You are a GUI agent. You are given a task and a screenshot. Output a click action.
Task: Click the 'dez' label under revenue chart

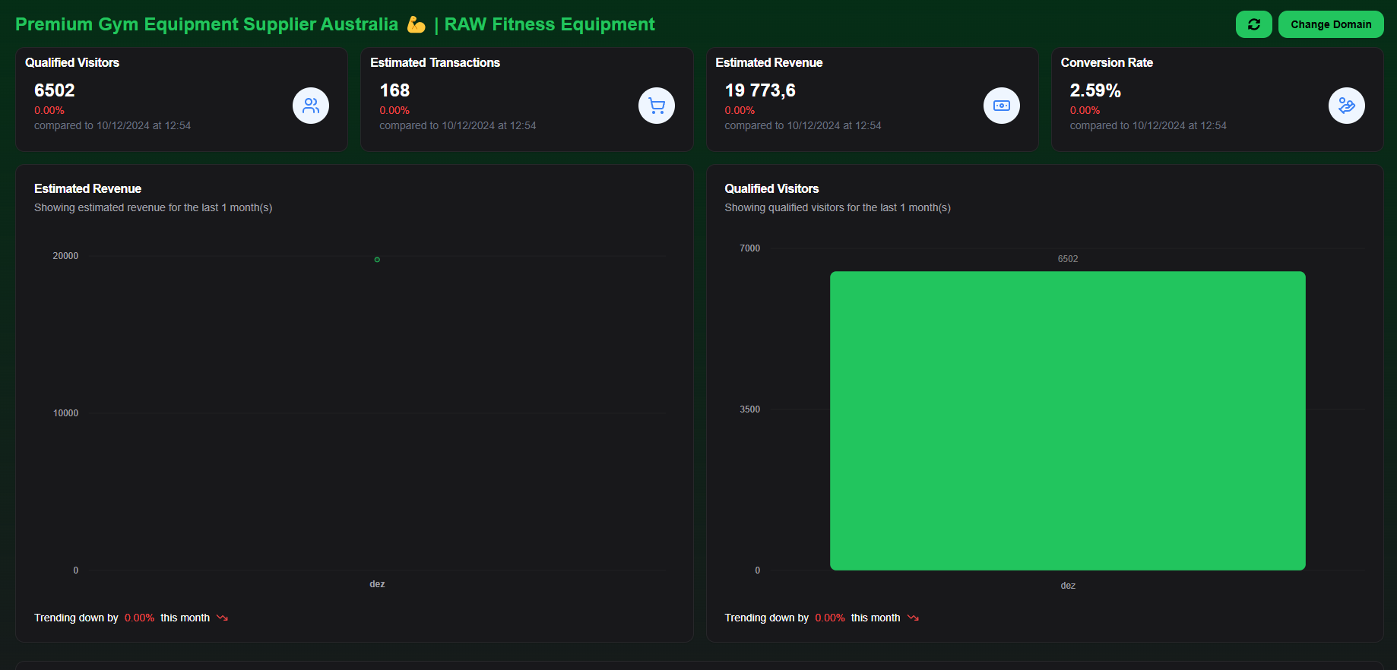377,584
